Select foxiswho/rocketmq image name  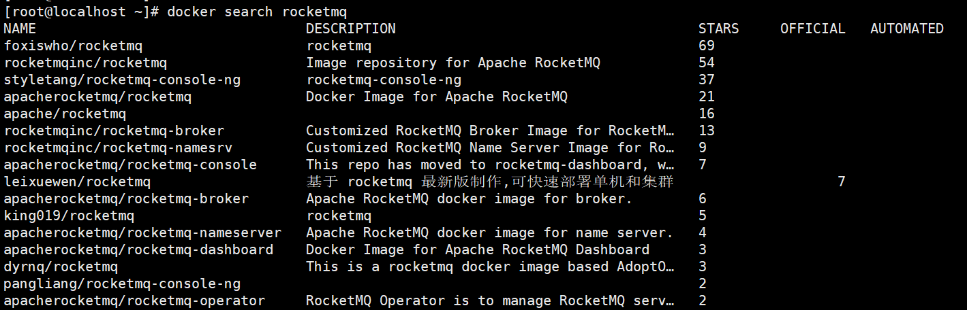[x=73, y=46]
